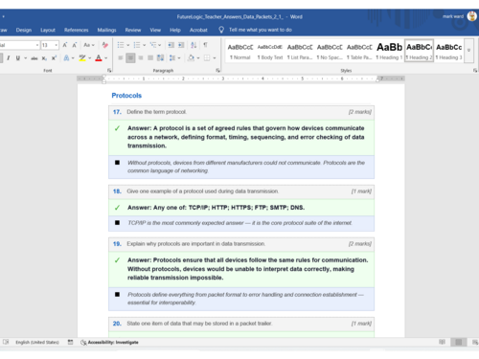
Task: Apply the Heading 3 style
Action: tap(449, 51)
